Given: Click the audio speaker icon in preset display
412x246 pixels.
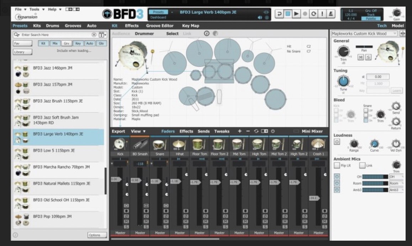Looking at the screenshot, I should click(x=260, y=17).
